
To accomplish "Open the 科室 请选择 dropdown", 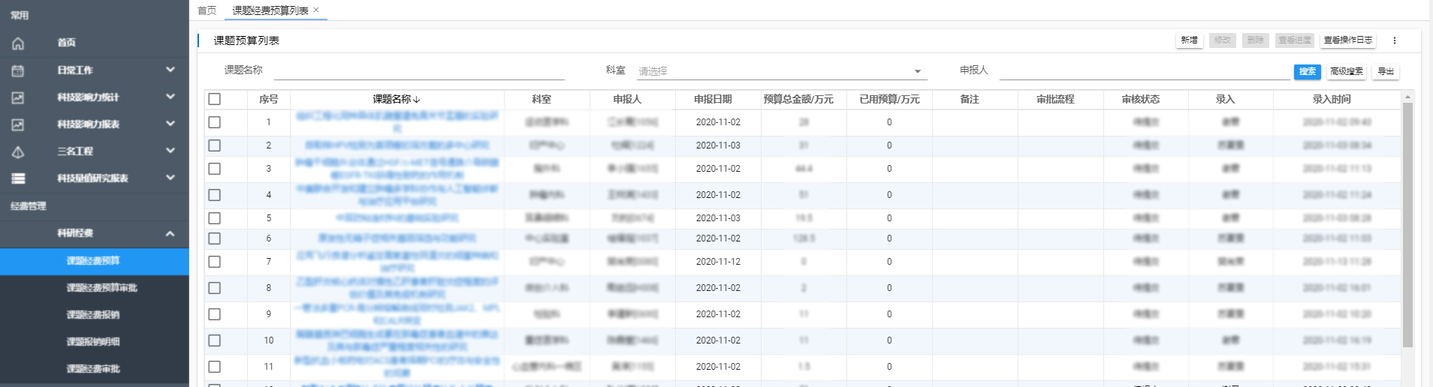I will click(781, 71).
